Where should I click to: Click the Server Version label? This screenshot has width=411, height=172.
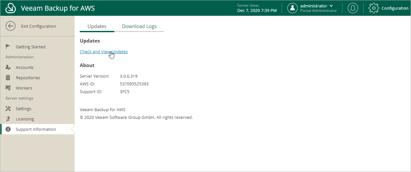click(x=95, y=76)
